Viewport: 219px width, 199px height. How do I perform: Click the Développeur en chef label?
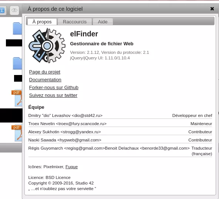click(x=192, y=115)
